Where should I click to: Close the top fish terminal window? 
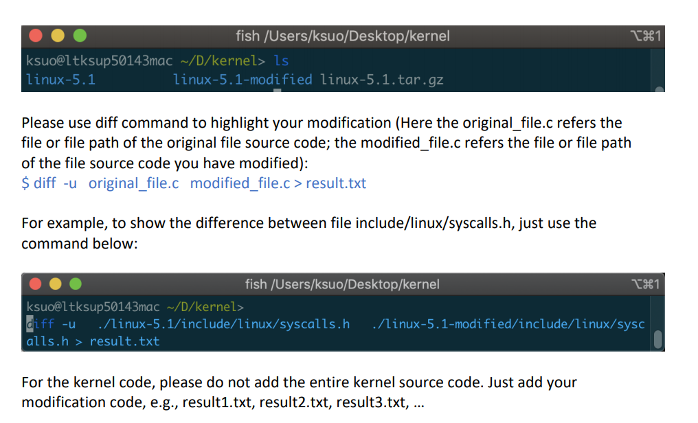[x=34, y=36]
